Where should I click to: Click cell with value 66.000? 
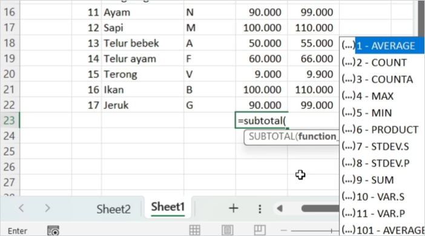[x=314, y=59]
